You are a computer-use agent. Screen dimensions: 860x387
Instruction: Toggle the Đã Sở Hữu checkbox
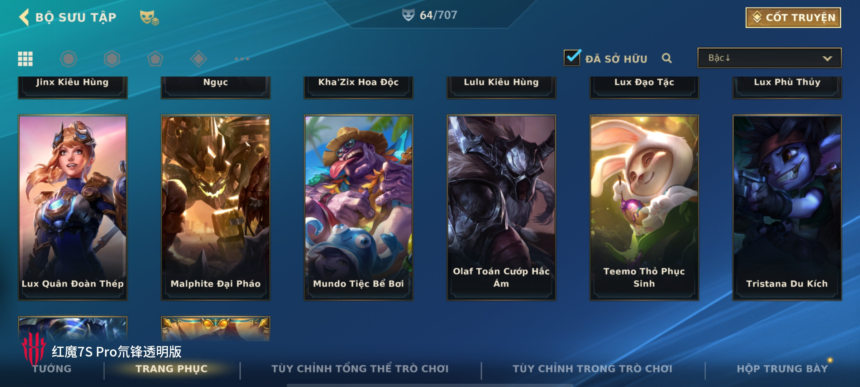(572, 57)
